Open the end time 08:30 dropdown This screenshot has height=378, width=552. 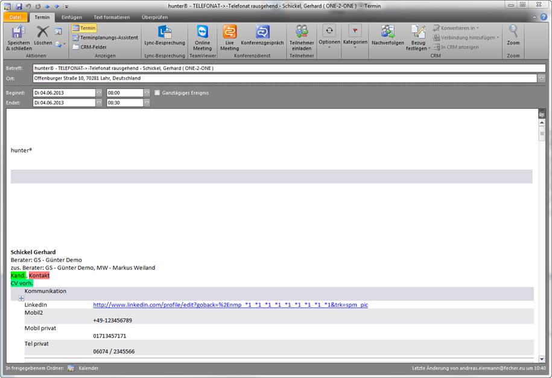pyautogui.click(x=147, y=103)
